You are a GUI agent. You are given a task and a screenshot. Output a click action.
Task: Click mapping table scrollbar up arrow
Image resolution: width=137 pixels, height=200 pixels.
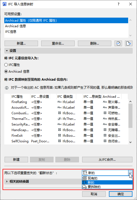tap(131, 101)
